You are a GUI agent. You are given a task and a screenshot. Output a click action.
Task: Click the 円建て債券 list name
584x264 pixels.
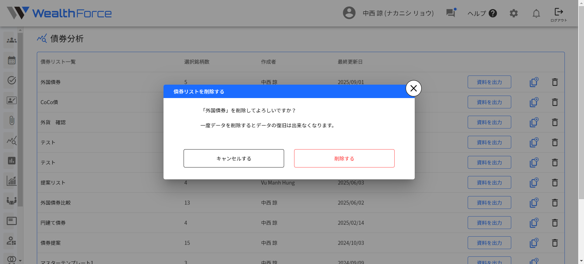pos(53,223)
